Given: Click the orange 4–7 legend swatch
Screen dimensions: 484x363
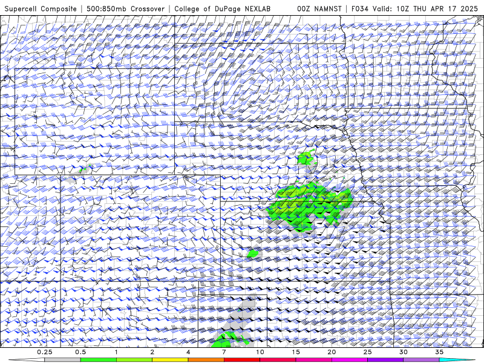Looking at the screenshot, I should [206, 360].
